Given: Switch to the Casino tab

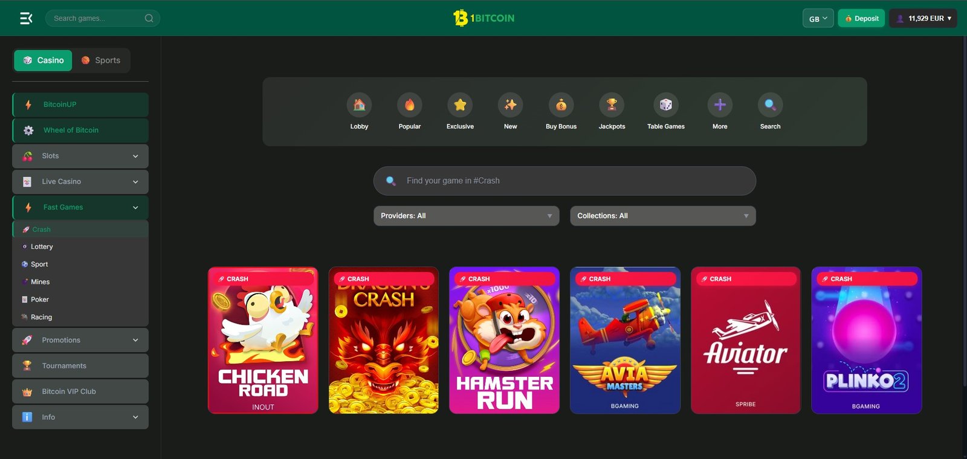Looking at the screenshot, I should (x=43, y=60).
